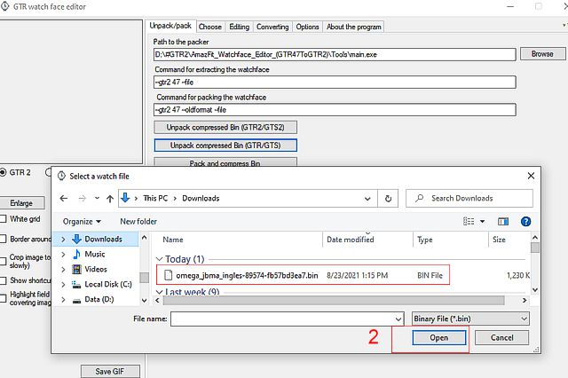The image size is (568, 378).
Task: Click the horizontal scrollbar in the file list
Action: (x=334, y=301)
